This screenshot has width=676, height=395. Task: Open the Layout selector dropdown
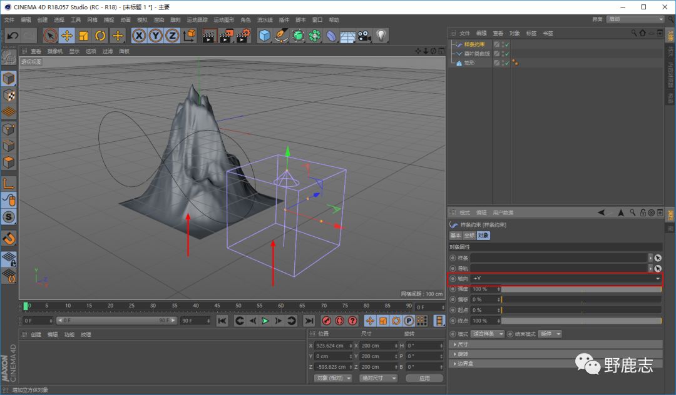click(x=635, y=19)
